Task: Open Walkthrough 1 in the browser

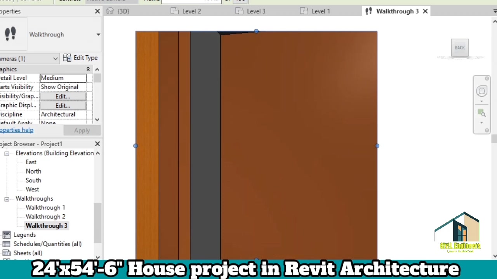Action: tap(45, 208)
